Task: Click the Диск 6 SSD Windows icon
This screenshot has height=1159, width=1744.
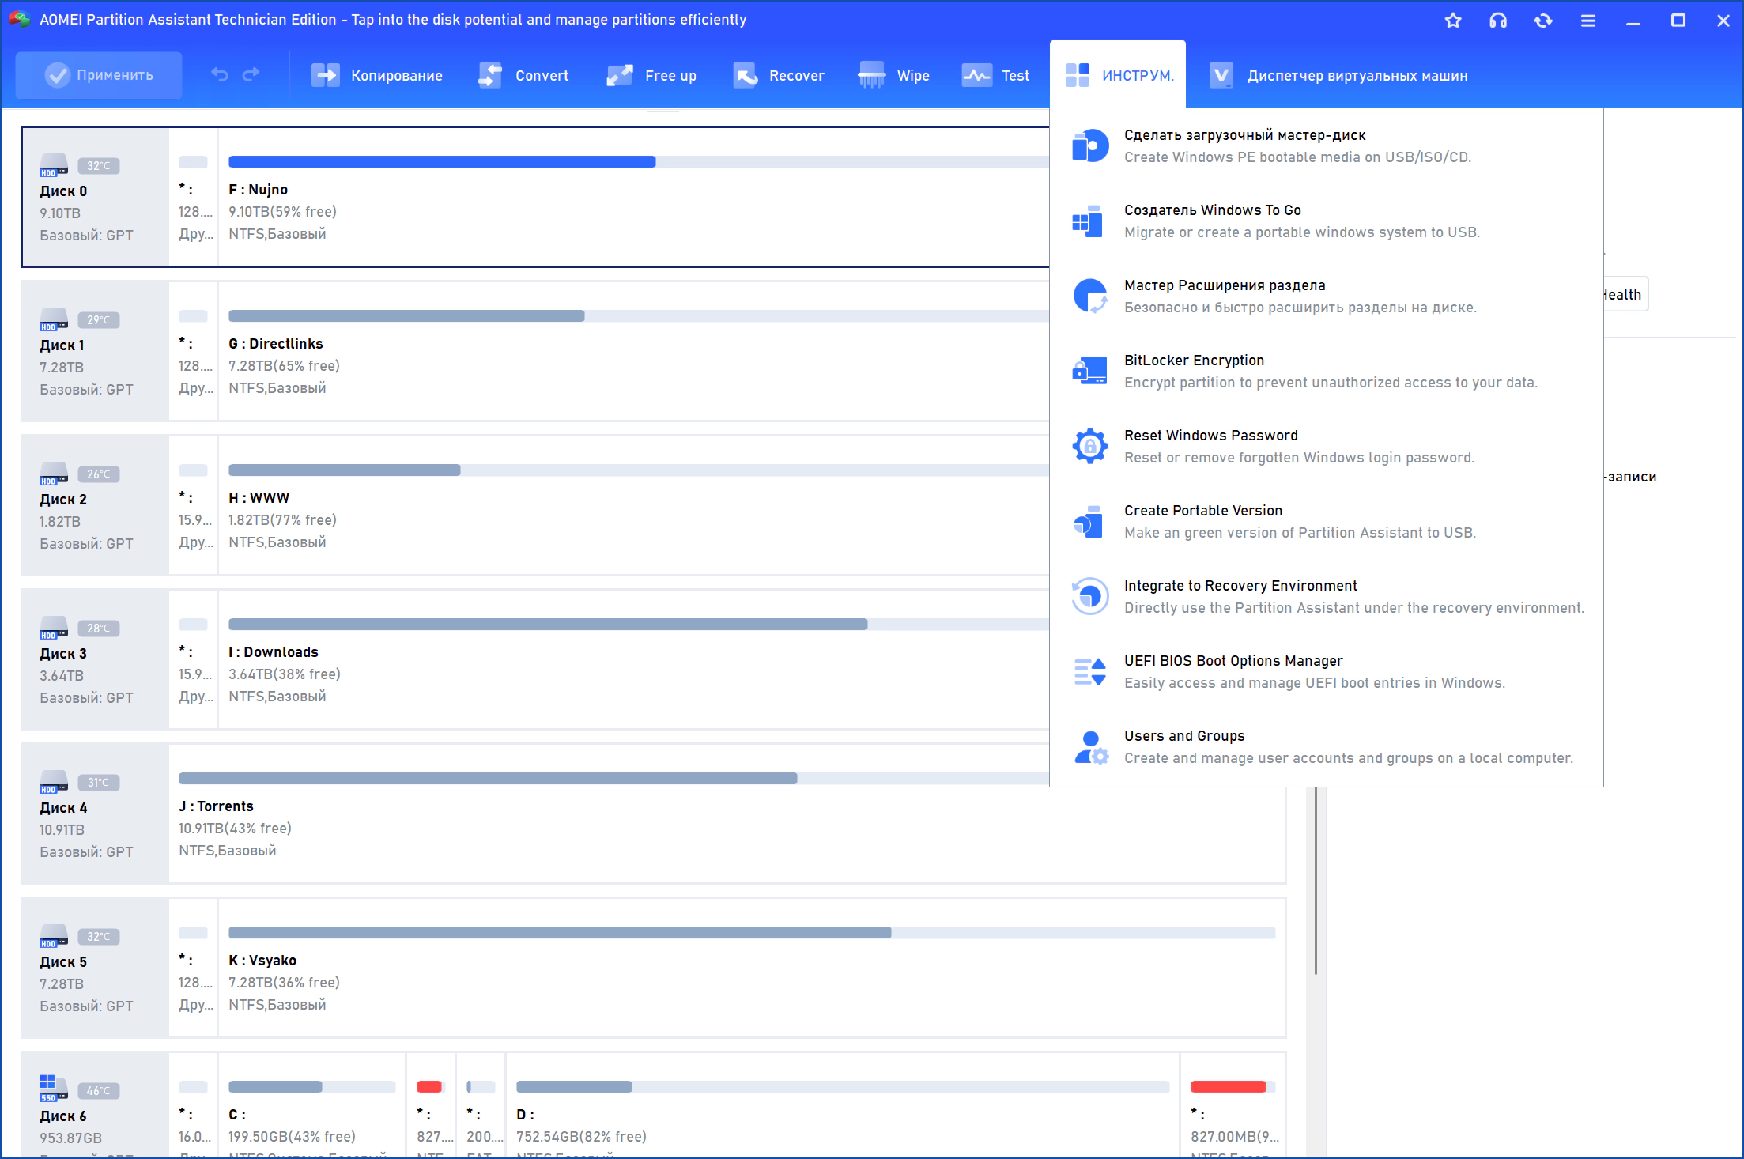Action: [x=54, y=1089]
